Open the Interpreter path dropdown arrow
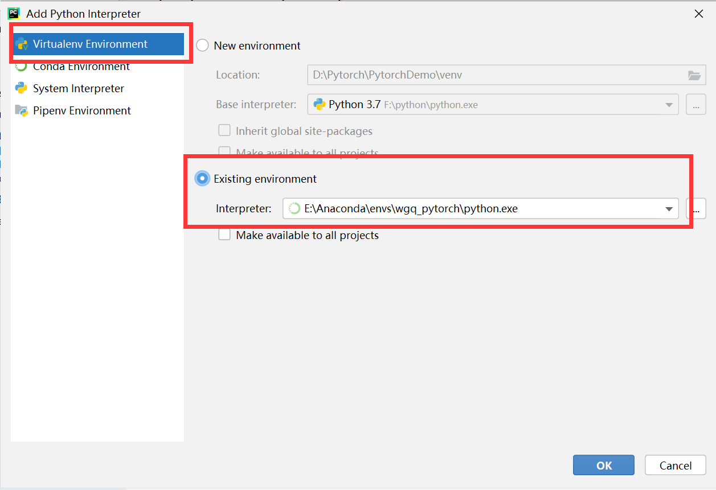This screenshot has height=490, width=716. click(669, 209)
